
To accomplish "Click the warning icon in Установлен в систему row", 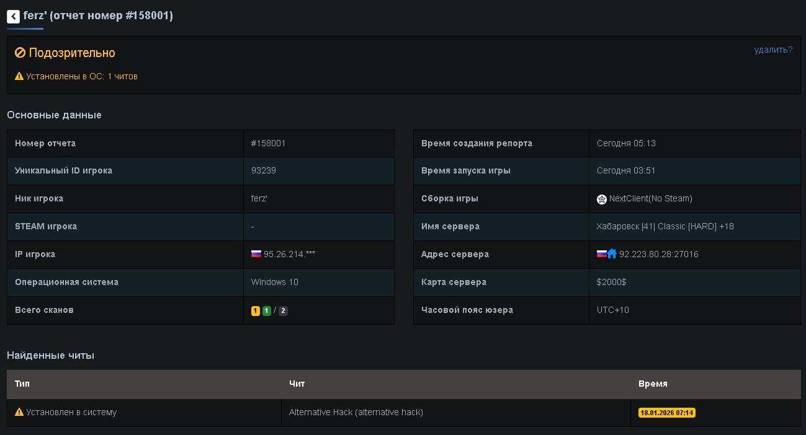I will coord(19,412).
